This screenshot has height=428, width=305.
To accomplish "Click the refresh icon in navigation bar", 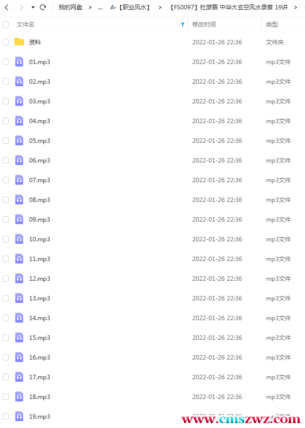I will pyautogui.click(x=43, y=7).
